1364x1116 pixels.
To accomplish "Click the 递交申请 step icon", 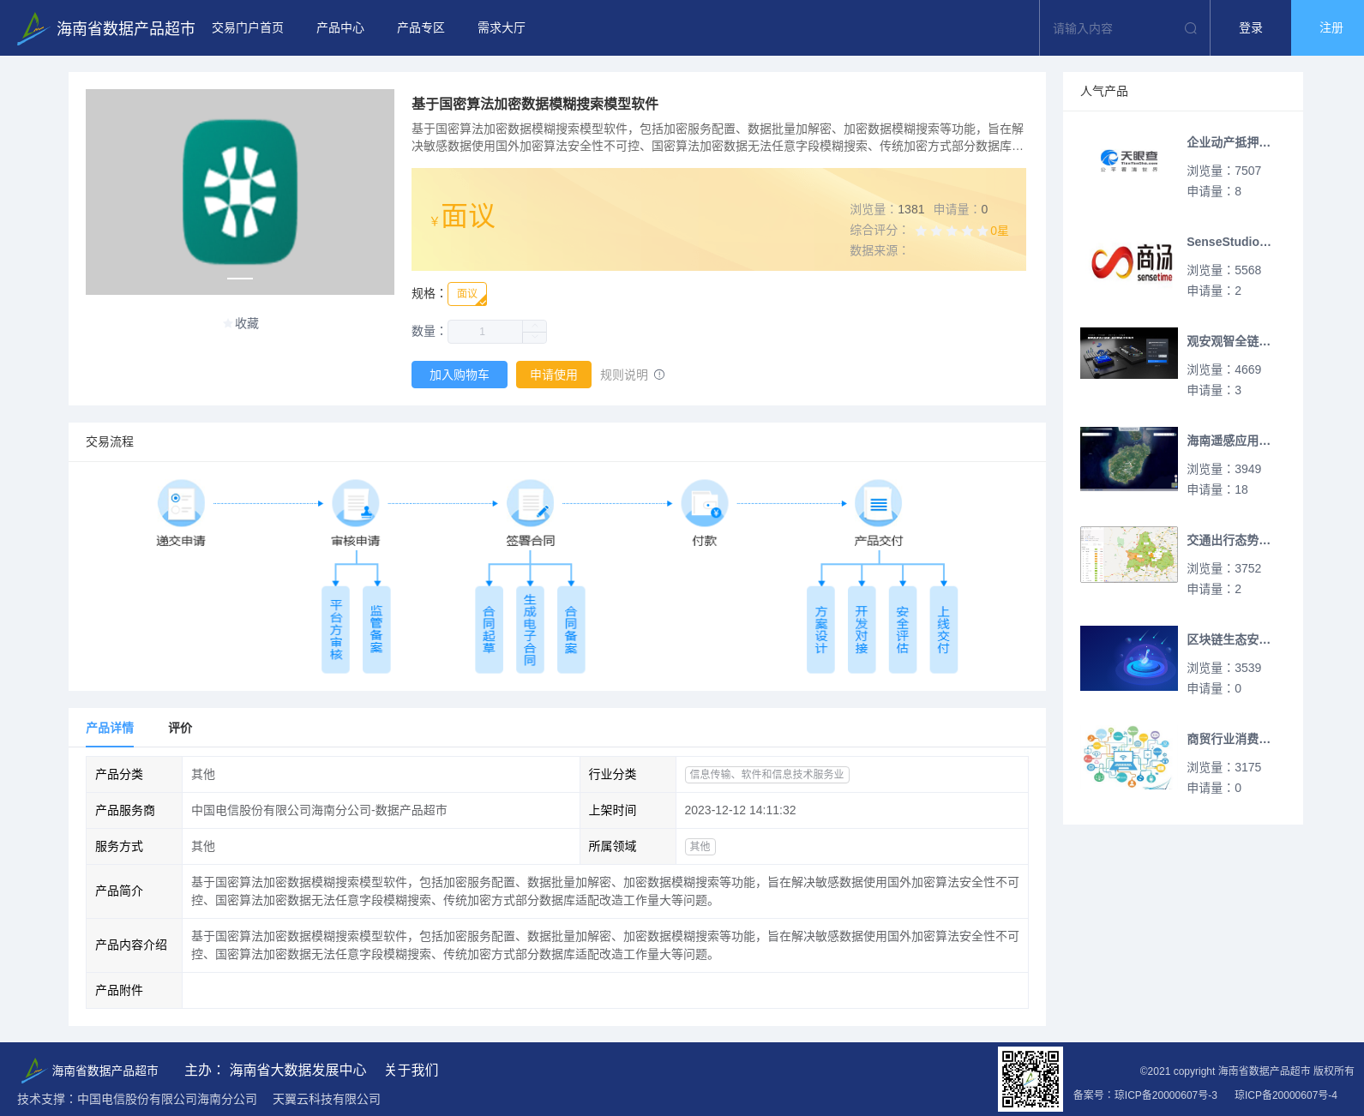I will (181, 503).
